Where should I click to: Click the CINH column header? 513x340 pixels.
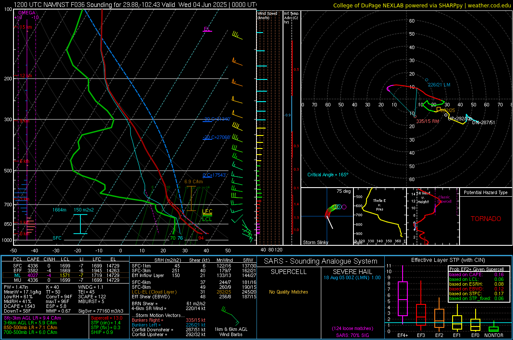tap(50, 259)
